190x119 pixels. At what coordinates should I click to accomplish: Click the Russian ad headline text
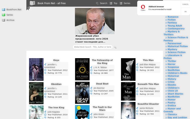coord(92,39)
